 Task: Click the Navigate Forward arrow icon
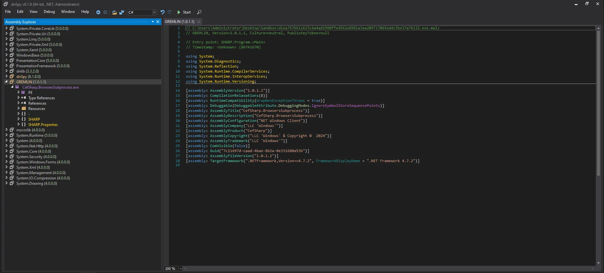[105, 12]
